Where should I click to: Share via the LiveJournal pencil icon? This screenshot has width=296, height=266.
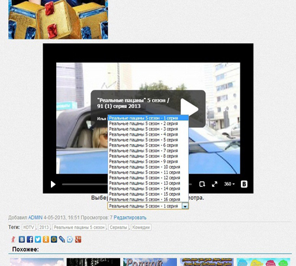point(62,239)
